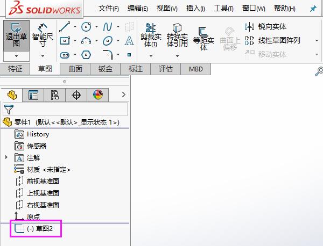
Task: Open the 窗口(W) menu
Action: (254, 9)
